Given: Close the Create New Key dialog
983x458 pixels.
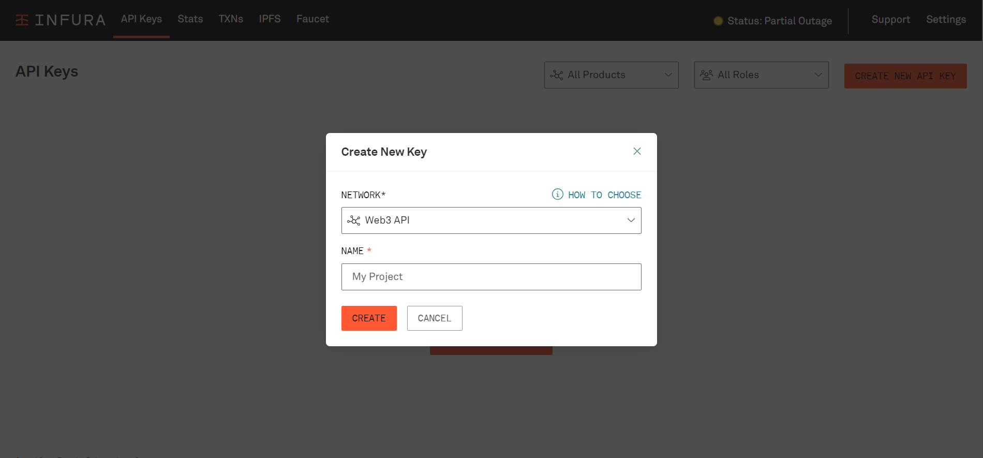Looking at the screenshot, I should [x=637, y=151].
